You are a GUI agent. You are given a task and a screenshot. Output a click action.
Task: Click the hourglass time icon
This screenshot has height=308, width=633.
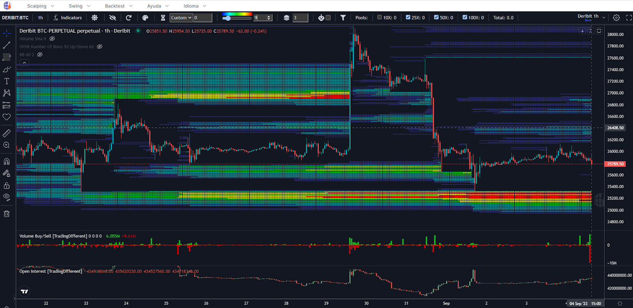click(163, 18)
